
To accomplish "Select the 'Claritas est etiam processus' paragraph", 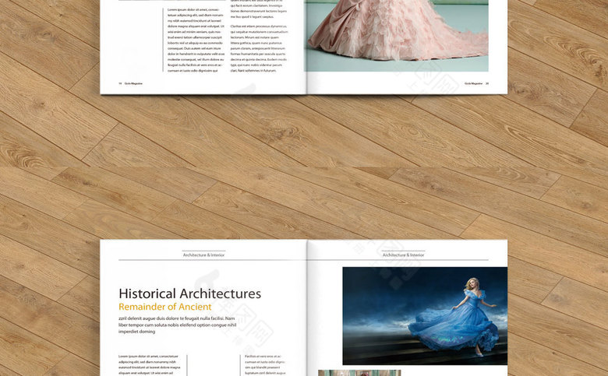I will (259, 48).
